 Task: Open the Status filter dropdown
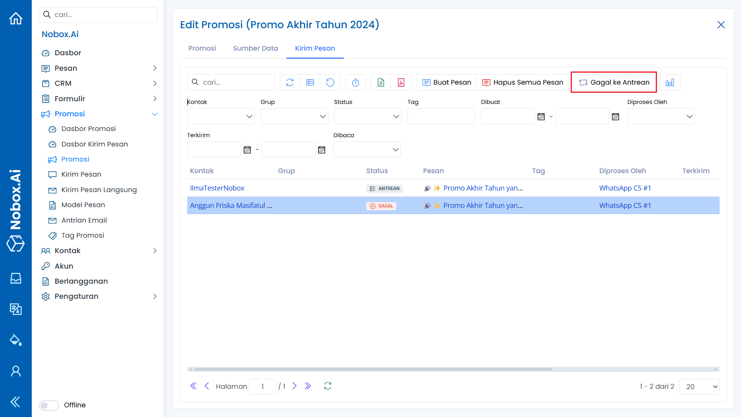(367, 116)
